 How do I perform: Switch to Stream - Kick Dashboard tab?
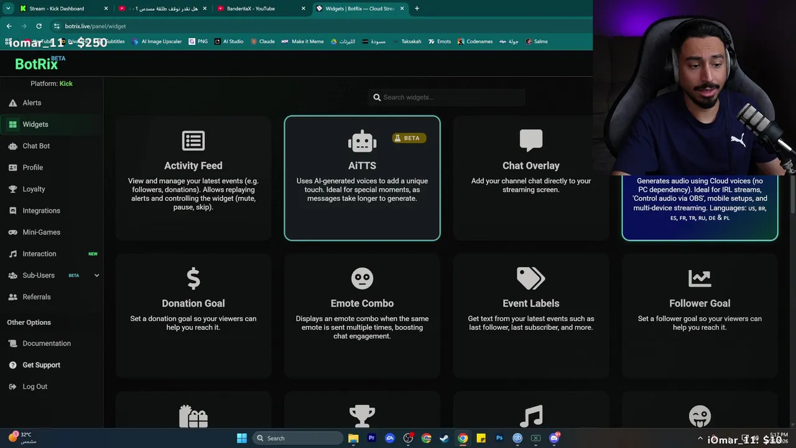(x=64, y=9)
